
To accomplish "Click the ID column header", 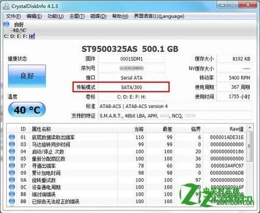I will point(23,129).
